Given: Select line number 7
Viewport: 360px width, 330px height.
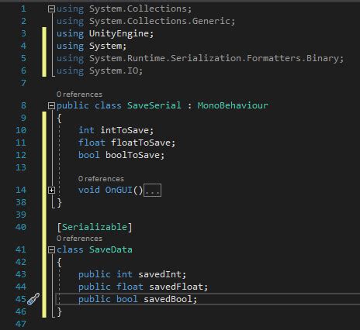Looking at the screenshot, I should (23, 83).
